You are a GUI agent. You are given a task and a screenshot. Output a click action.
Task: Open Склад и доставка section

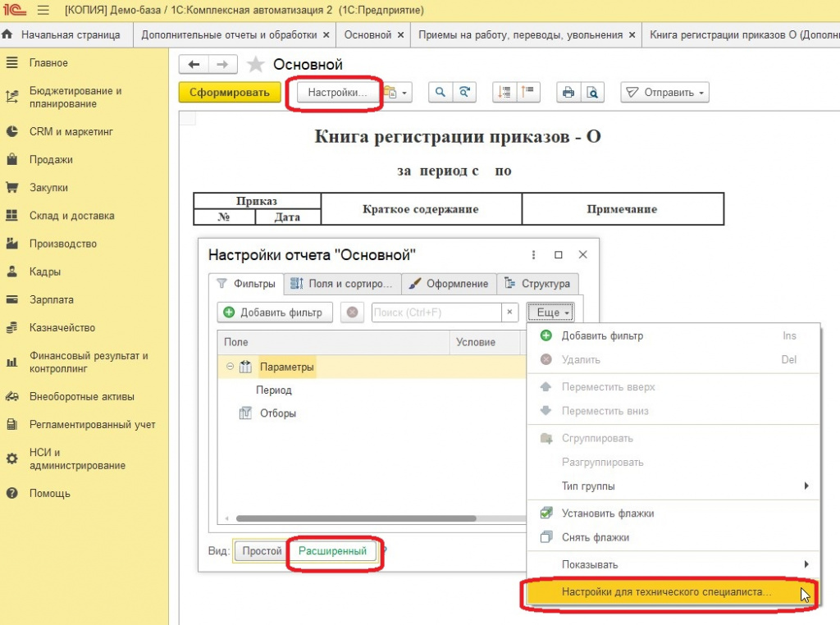coord(72,215)
